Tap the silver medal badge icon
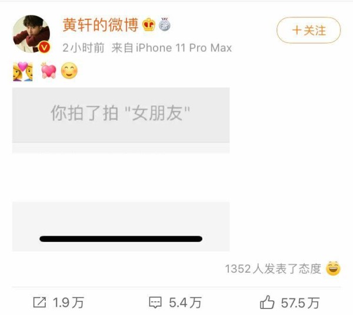The image size is (353, 315). 165,24
